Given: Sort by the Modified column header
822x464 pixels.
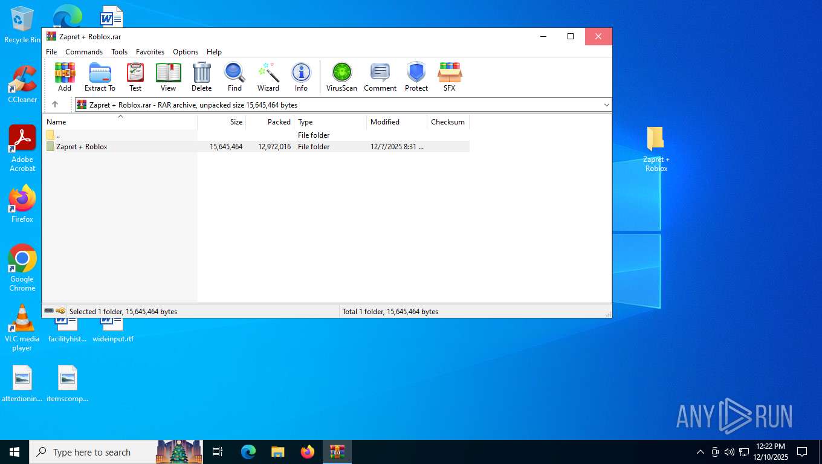Looking at the screenshot, I should (x=396, y=122).
